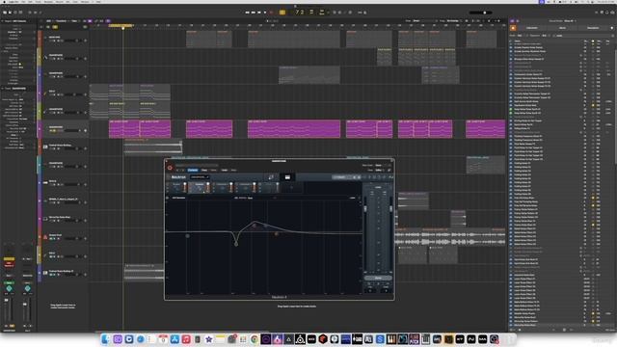Viewport: 617px width, 347px height.
Task: Open Google Chrome from the Dock
Action: (255, 339)
